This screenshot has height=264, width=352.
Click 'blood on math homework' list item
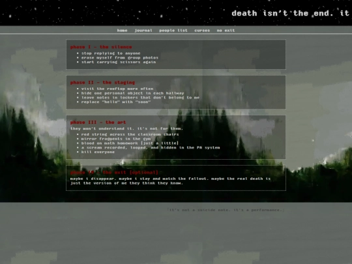pos(130,143)
